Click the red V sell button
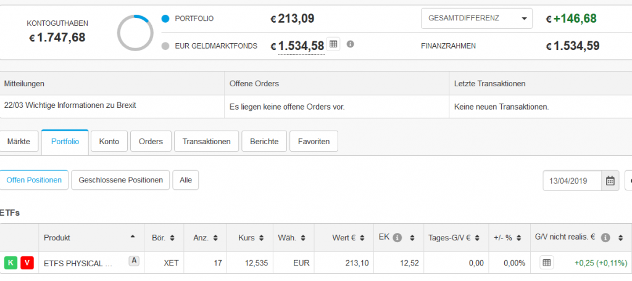The width and height of the screenshot is (632, 281). pyautogui.click(x=27, y=263)
